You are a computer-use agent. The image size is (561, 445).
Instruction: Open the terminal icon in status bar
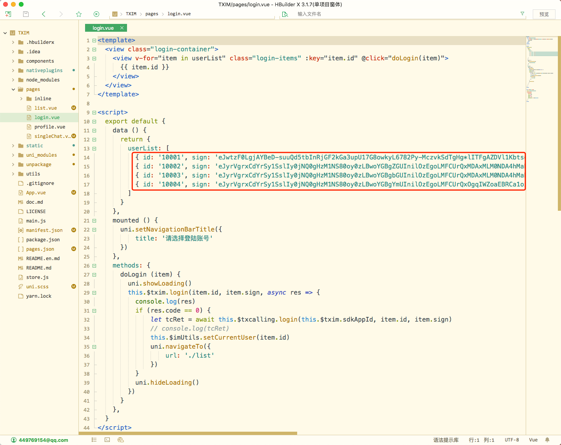click(107, 440)
